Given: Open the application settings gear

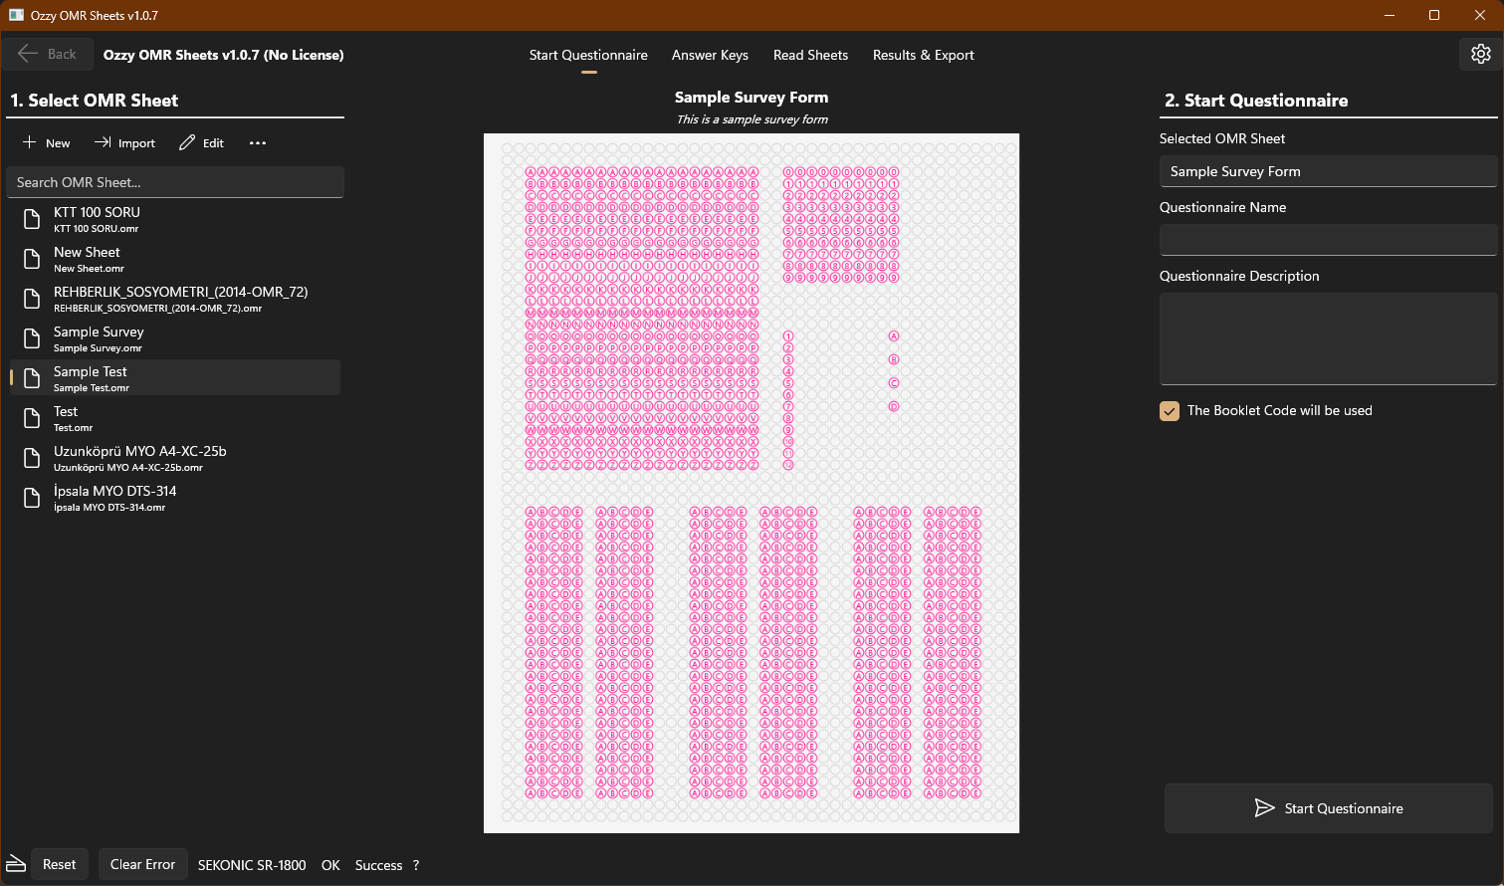Looking at the screenshot, I should tap(1480, 54).
